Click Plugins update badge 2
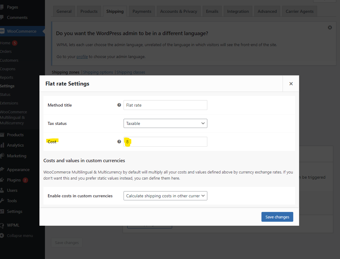Viewport: 340px width, 259px height. coord(25,180)
